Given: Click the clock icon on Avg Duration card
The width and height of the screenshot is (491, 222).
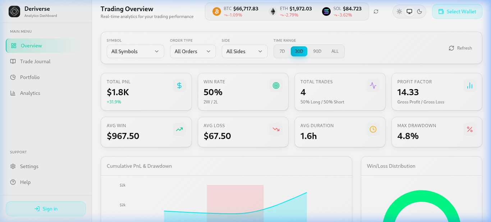Looking at the screenshot, I should click(x=373, y=129).
